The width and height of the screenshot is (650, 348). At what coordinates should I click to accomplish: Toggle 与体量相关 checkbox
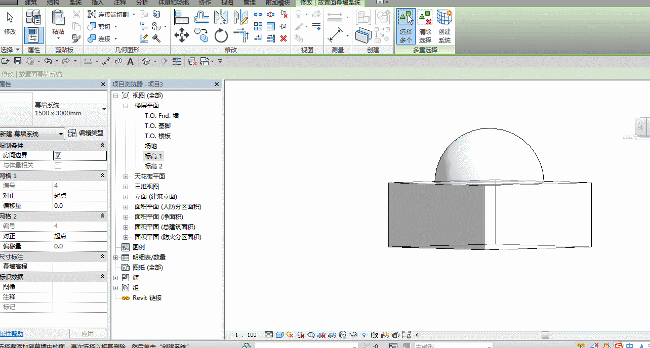pyautogui.click(x=58, y=165)
